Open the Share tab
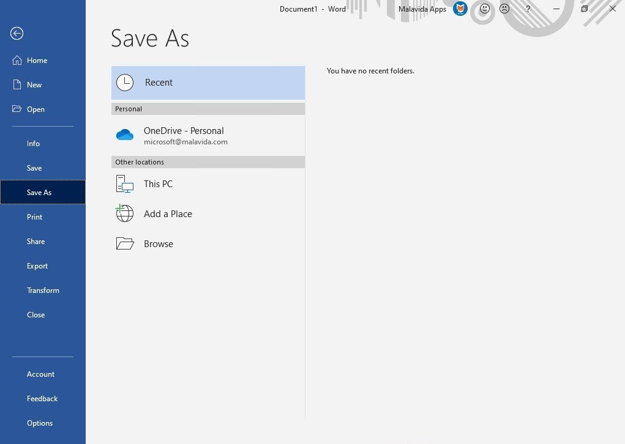This screenshot has width=625, height=444. click(43, 242)
